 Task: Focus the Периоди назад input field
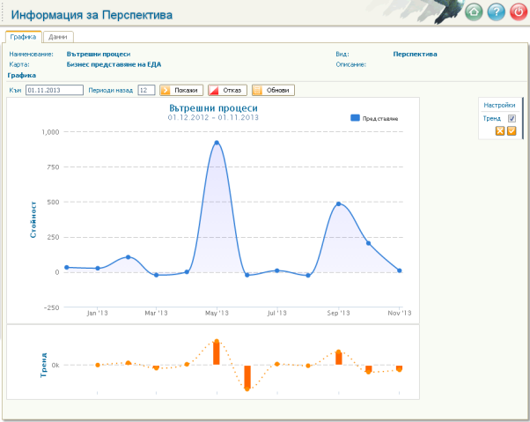(146, 90)
